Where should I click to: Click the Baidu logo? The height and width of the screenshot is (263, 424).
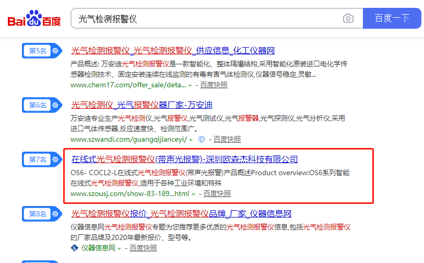34,18
